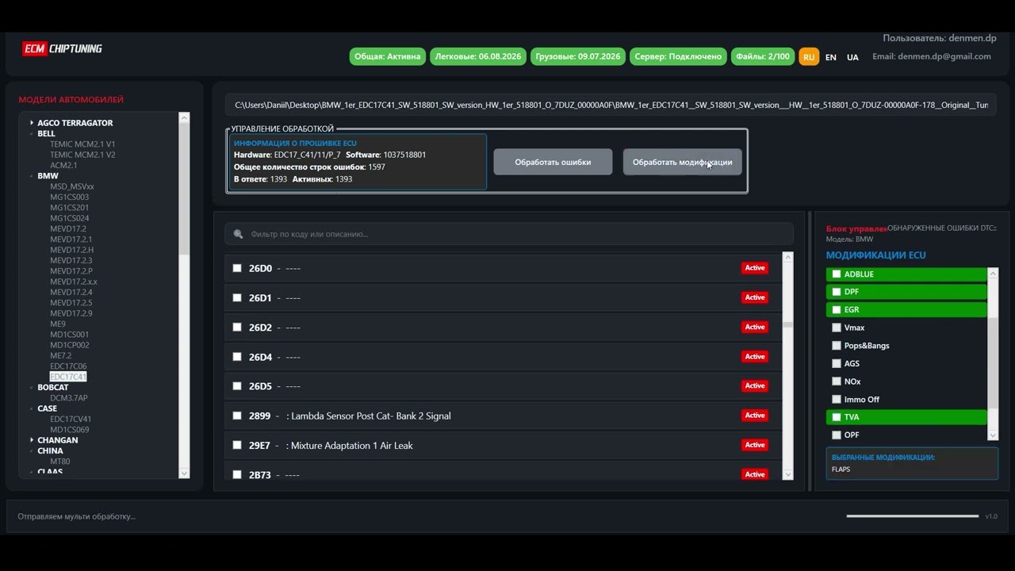Click error list scrollbar up arrow
This screenshot has height=571, width=1015.
[x=787, y=257]
